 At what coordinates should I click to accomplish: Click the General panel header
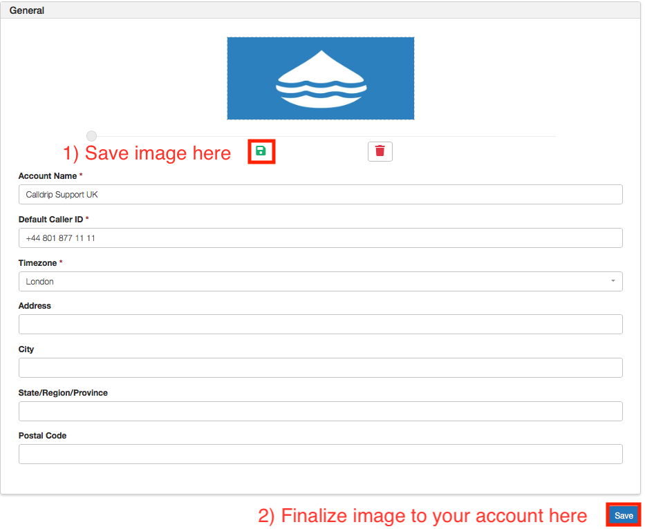(x=321, y=10)
